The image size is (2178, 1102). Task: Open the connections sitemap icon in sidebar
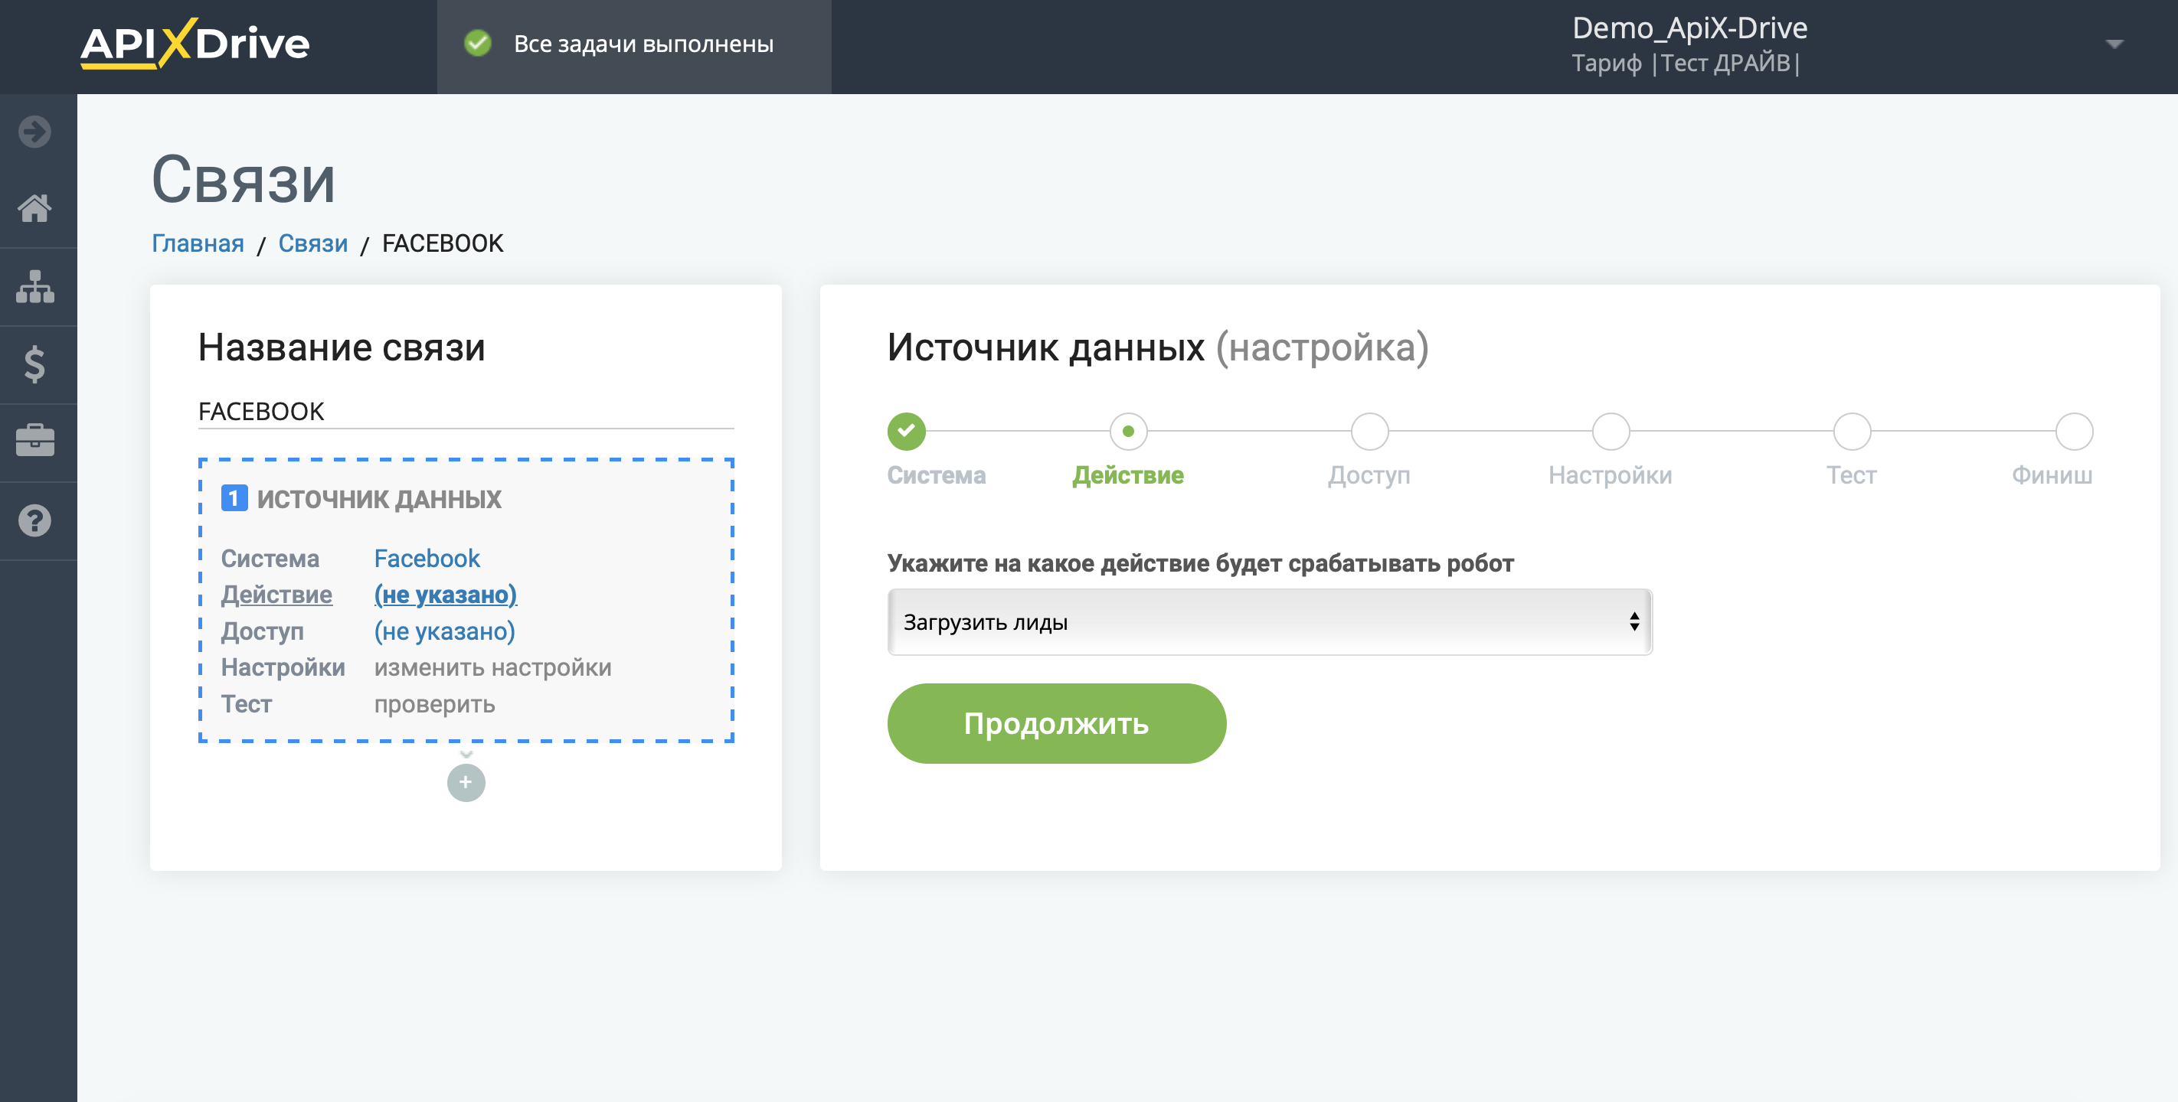(34, 286)
